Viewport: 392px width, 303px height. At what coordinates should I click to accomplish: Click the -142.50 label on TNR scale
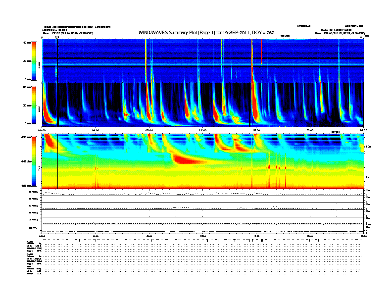click(x=26, y=161)
